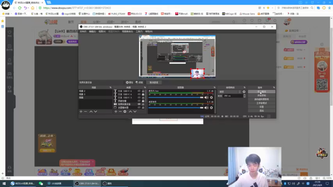The height and width of the screenshot is (187, 333).
Task: Toggle lock on 视频采集设备 source
Action: [143, 104]
